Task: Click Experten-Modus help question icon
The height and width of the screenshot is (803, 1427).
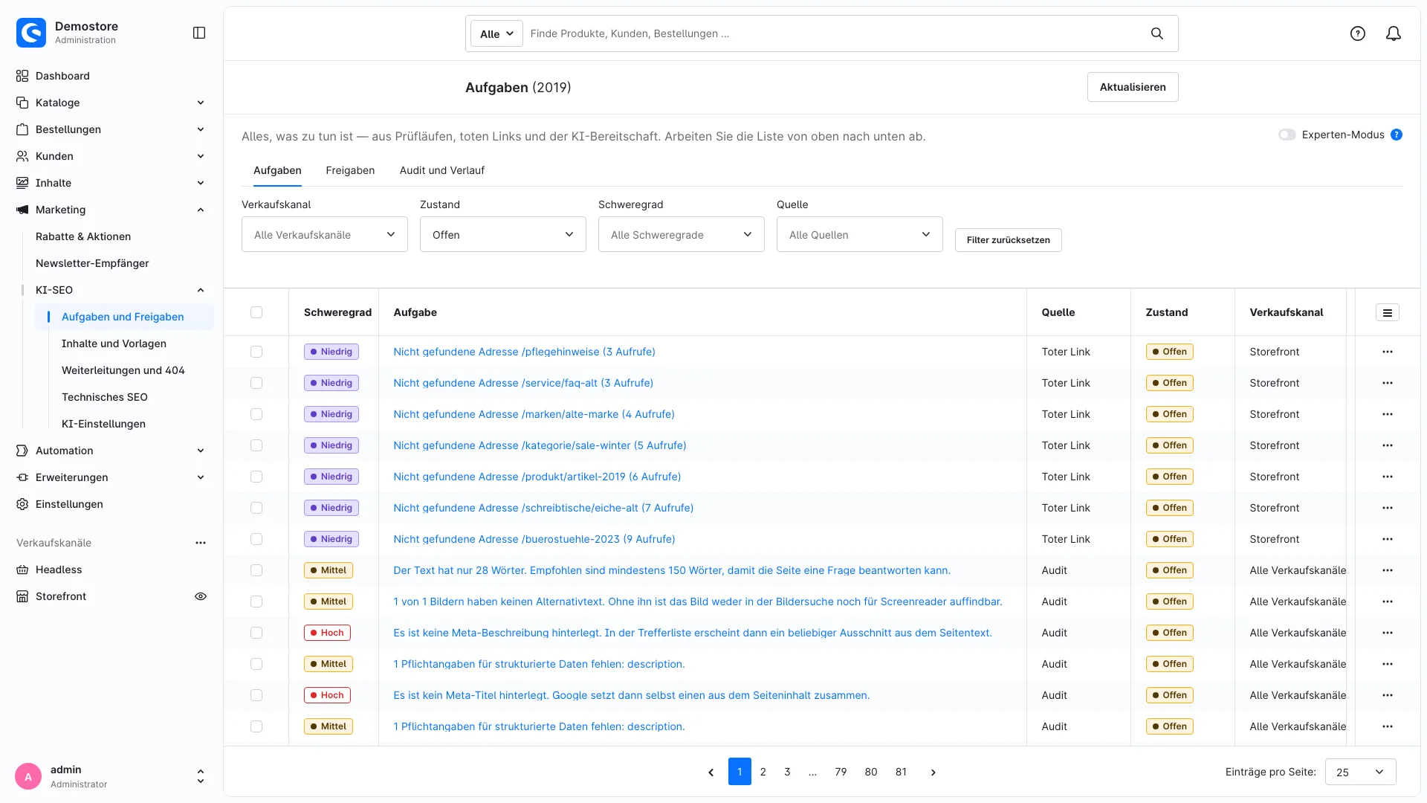Action: pyautogui.click(x=1397, y=135)
